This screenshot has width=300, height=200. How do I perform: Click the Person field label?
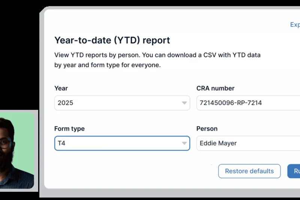207,129
